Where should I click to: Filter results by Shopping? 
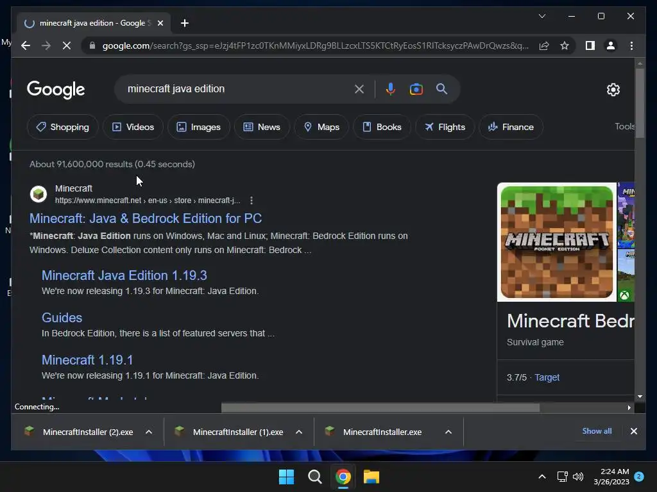[63, 127]
